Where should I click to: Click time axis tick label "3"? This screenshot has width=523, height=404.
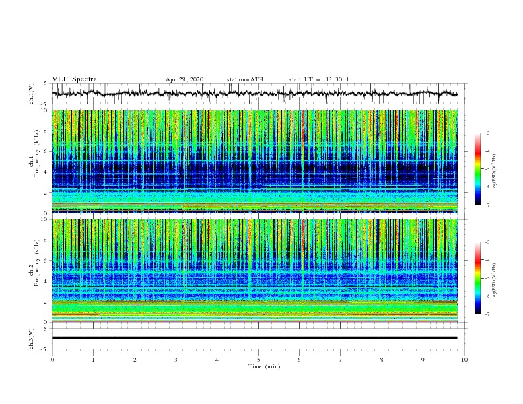click(176, 360)
